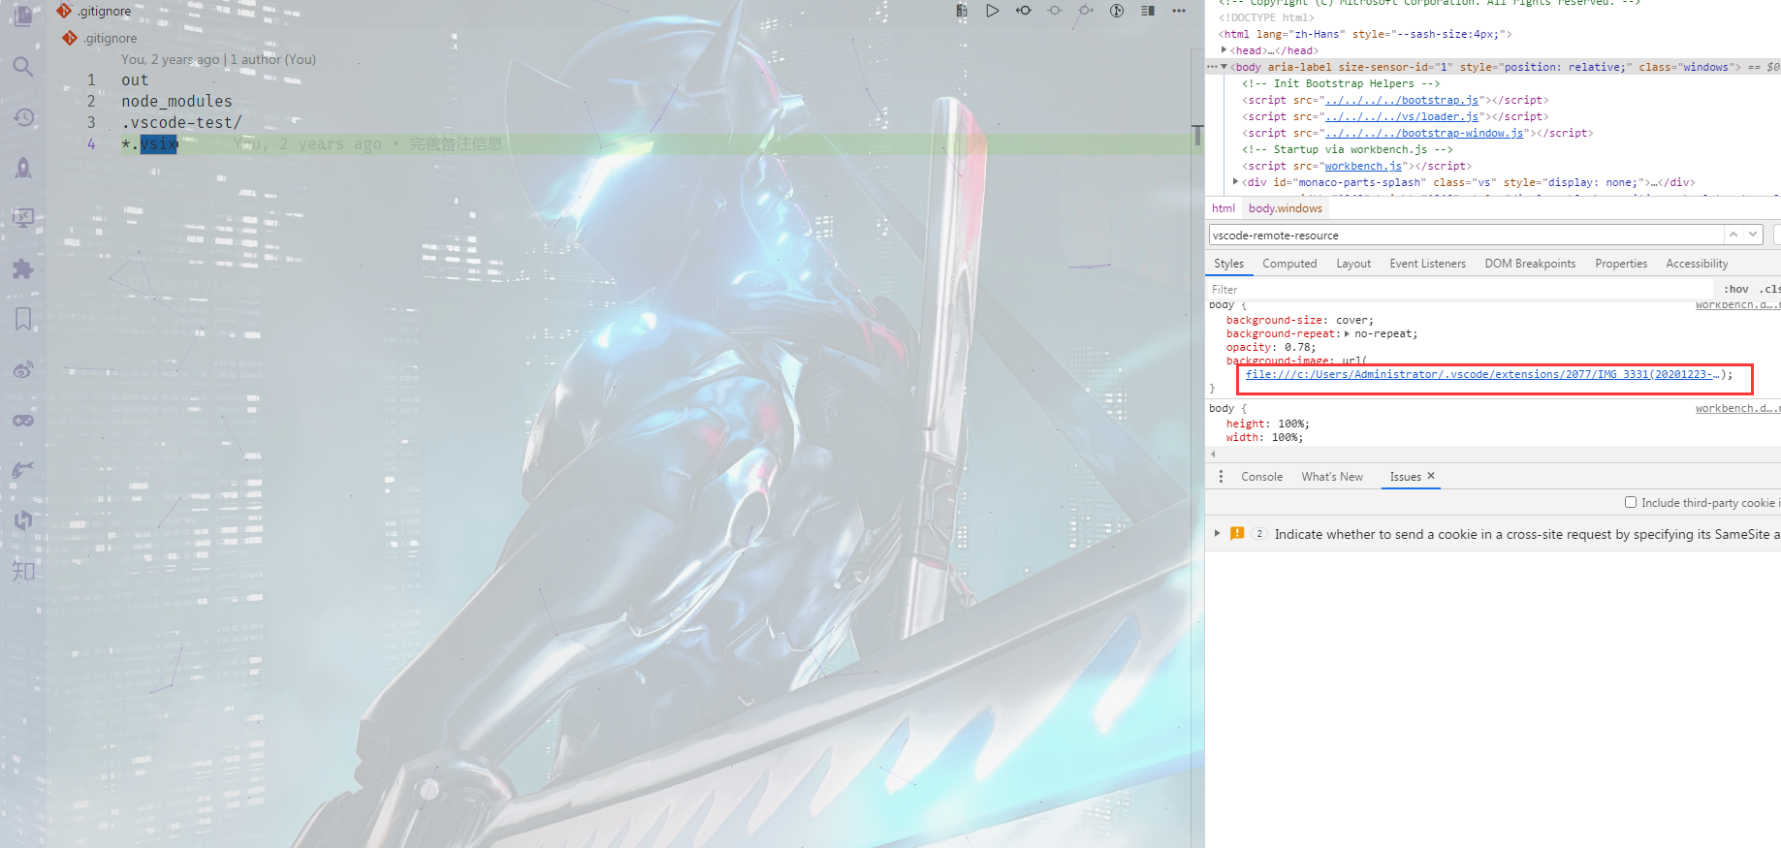Click line 2 node_modules in editor
Viewport: 1781px width, 848px height.
point(176,101)
